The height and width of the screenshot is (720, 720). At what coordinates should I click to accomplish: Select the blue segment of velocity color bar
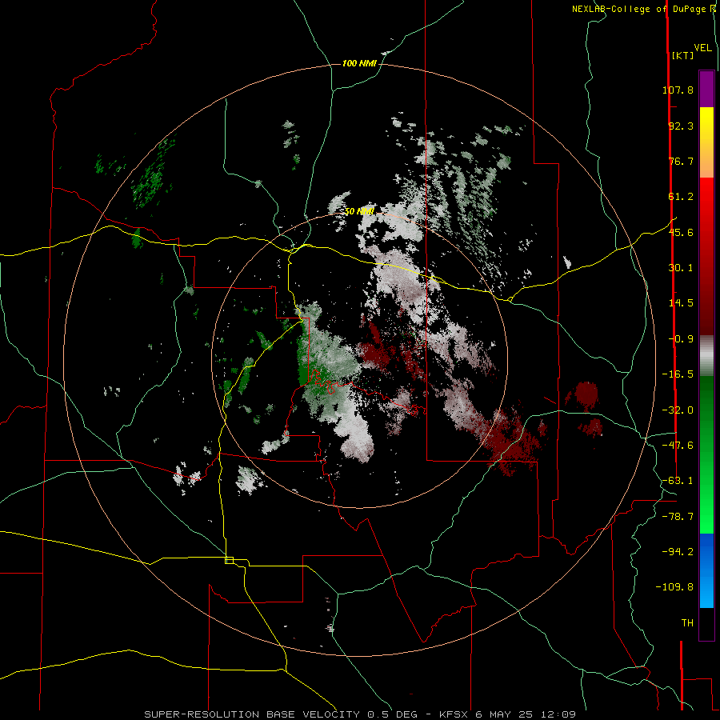pos(706,570)
